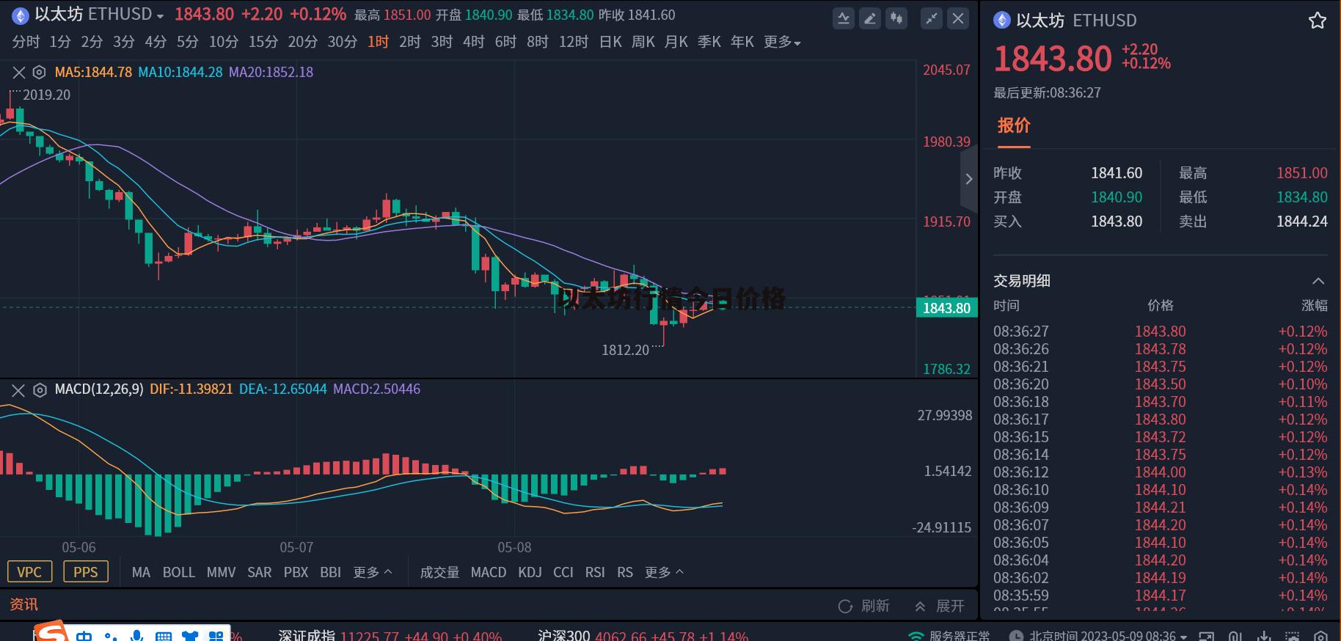This screenshot has height=641, width=1341.
Task: Switch to 年K yearly candles
Action: [x=742, y=42]
